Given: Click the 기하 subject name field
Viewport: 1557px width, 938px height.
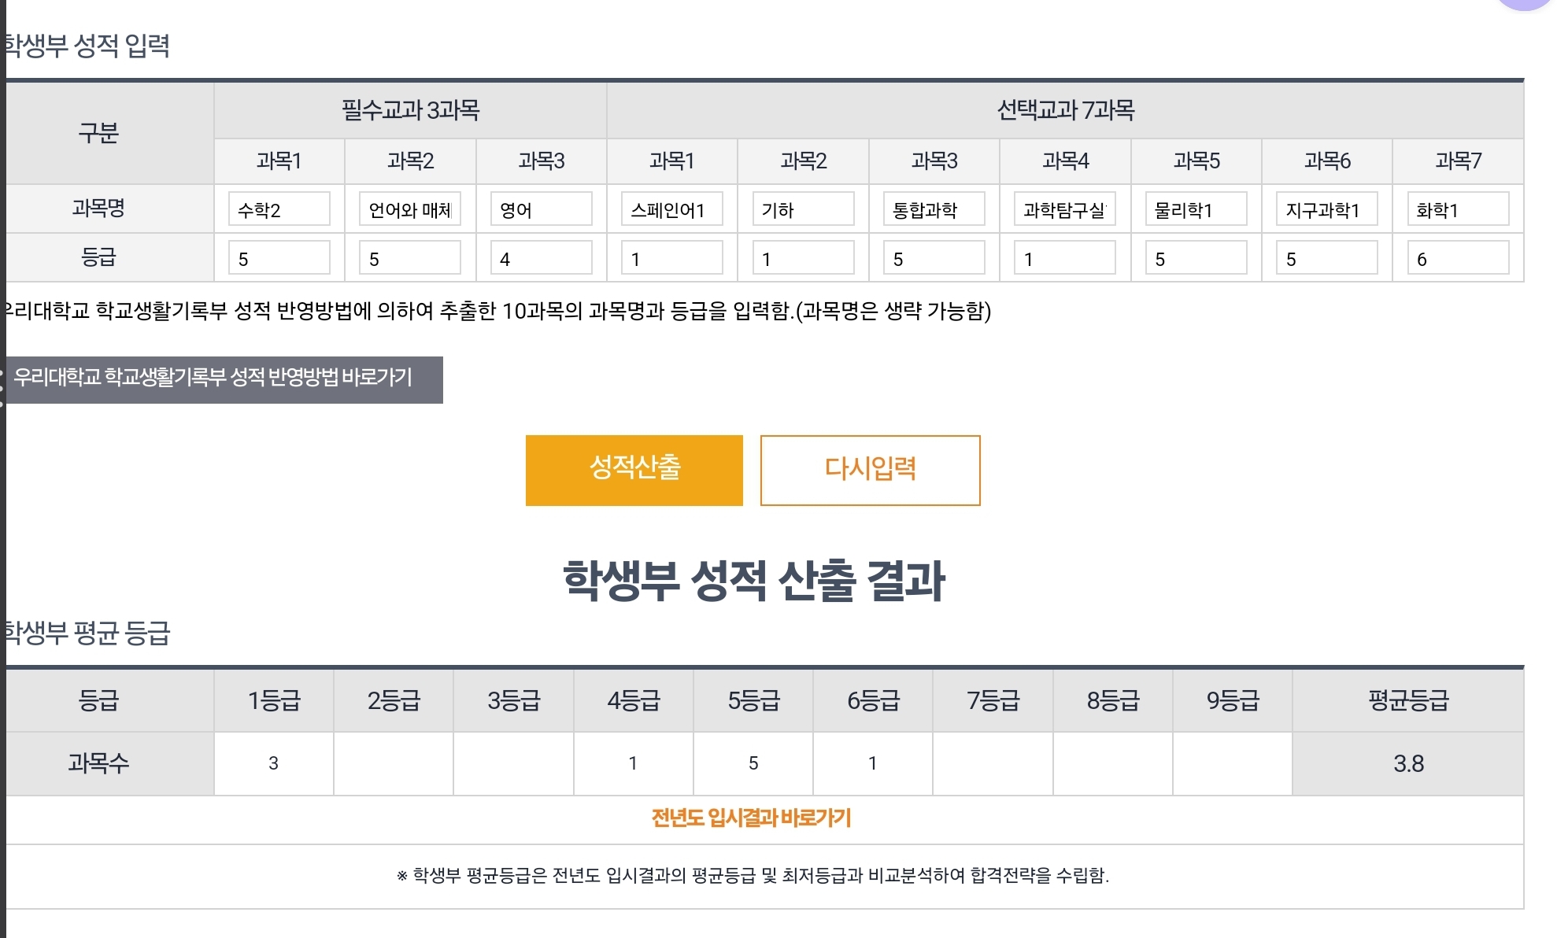Looking at the screenshot, I should coord(803,209).
